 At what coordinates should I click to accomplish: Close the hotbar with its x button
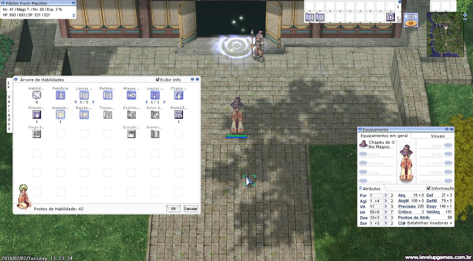[399, 2]
